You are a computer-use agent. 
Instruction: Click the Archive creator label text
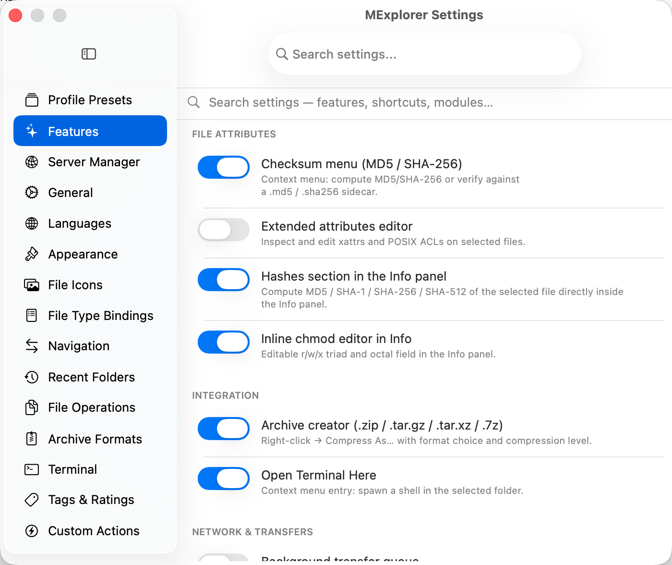click(382, 425)
